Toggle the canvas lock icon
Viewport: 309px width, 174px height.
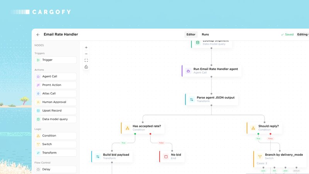86,67
